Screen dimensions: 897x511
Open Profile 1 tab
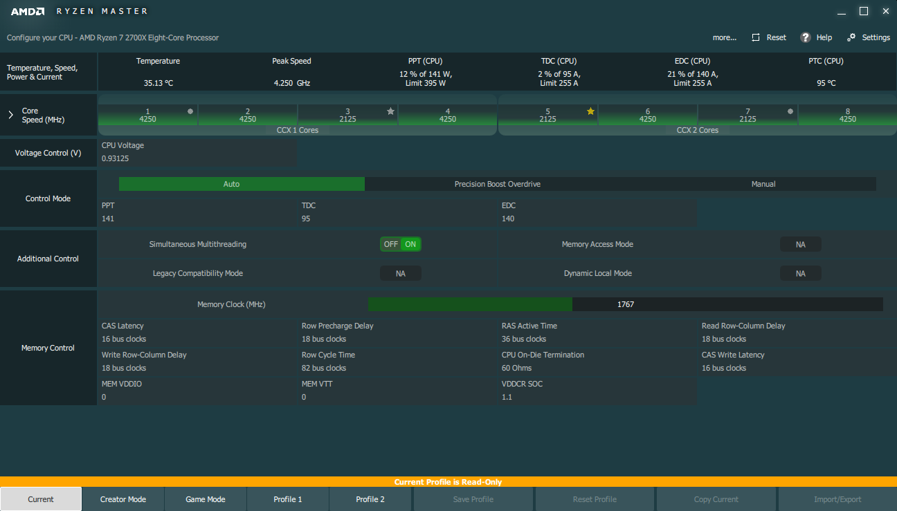[288, 499]
